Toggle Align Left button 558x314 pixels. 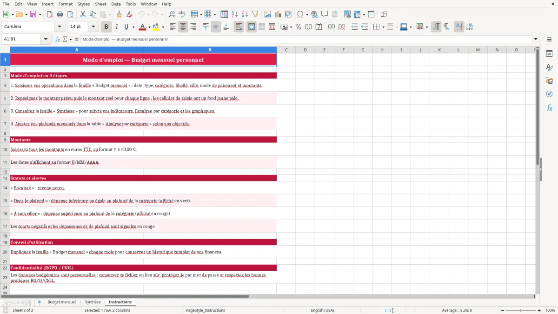[173, 27]
